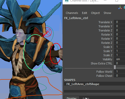Open the Show menu
Viewport: 125px width, 99px height.
point(107,13)
